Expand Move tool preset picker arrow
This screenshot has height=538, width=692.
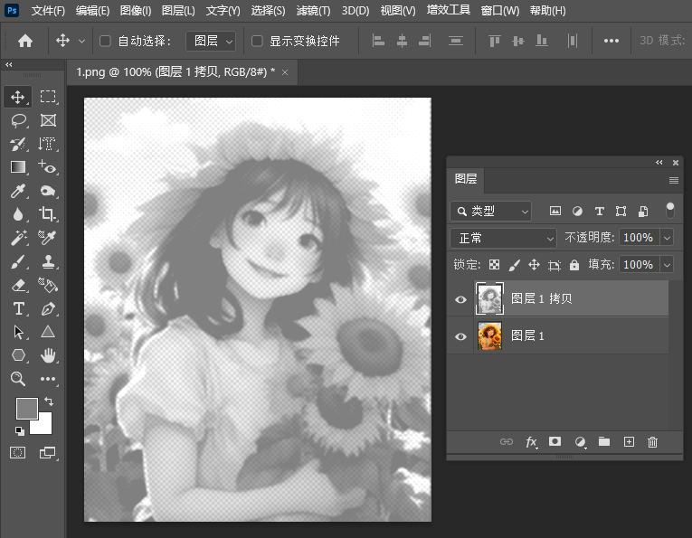click(x=81, y=41)
